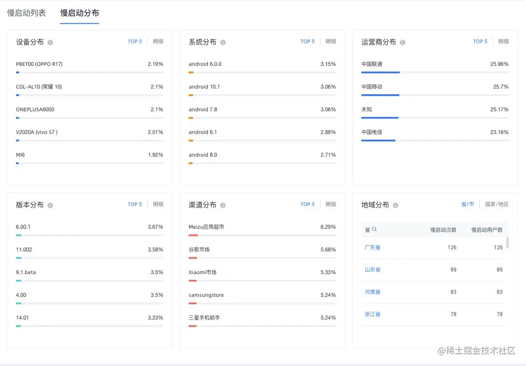Click the 慢启动用户数 column header
The height and width of the screenshot is (366, 526).
tap(487, 230)
